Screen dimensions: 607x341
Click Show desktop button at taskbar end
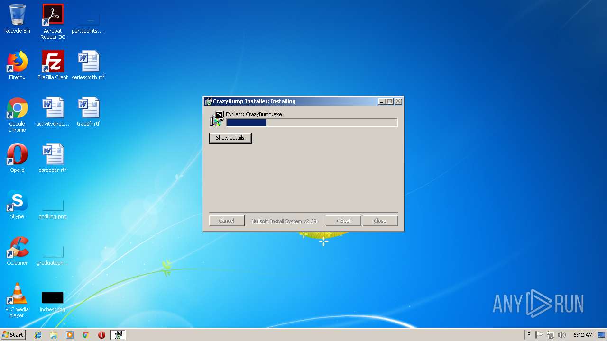[602, 335]
